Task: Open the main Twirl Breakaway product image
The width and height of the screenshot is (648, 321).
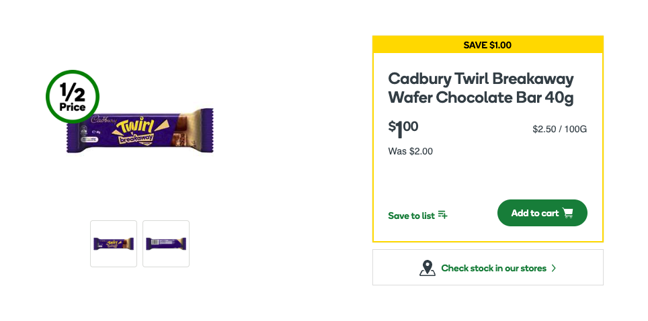Action: pos(140,131)
